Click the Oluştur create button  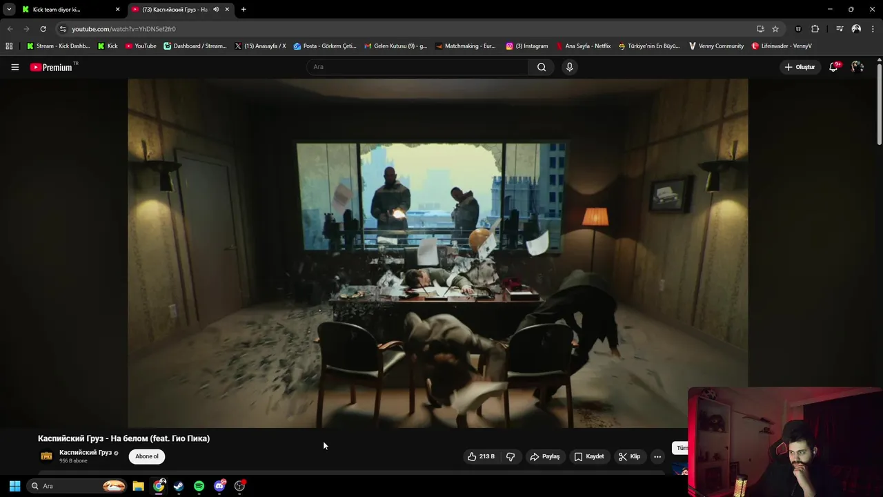point(800,67)
